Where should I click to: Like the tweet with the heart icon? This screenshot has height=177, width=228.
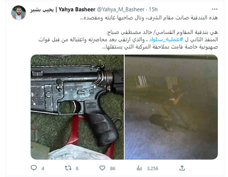tap(102, 168)
